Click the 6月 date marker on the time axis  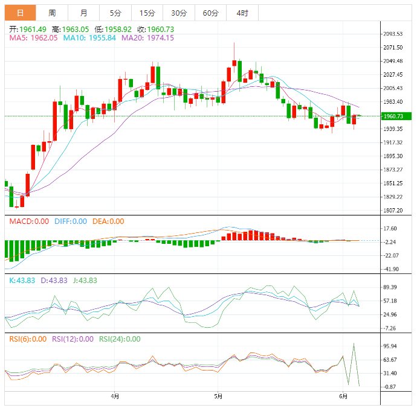[x=343, y=397]
